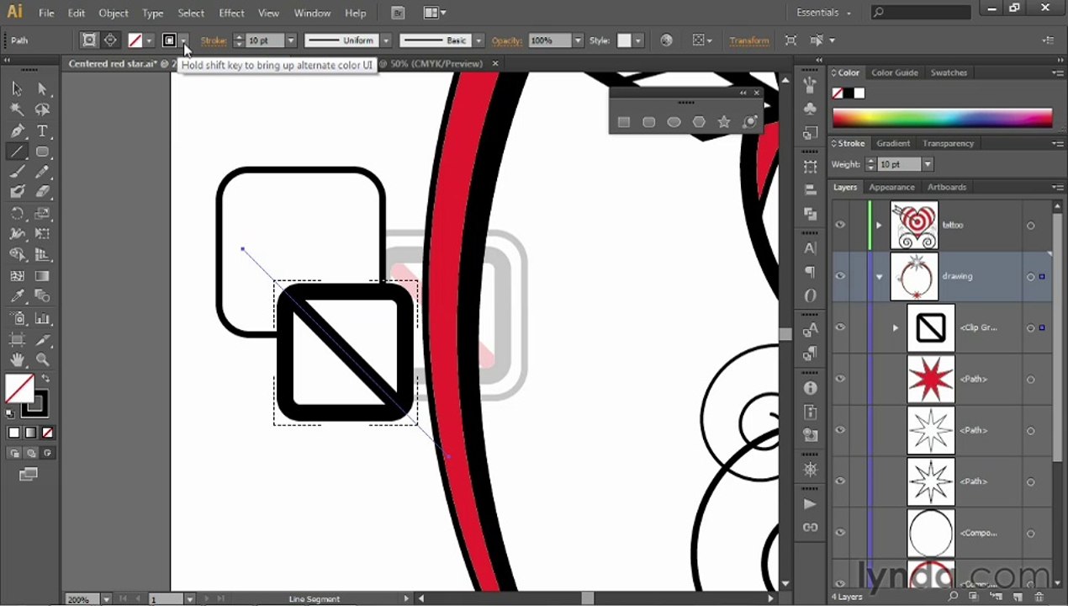Select the Scale tool
The width and height of the screenshot is (1068, 606).
point(42,214)
